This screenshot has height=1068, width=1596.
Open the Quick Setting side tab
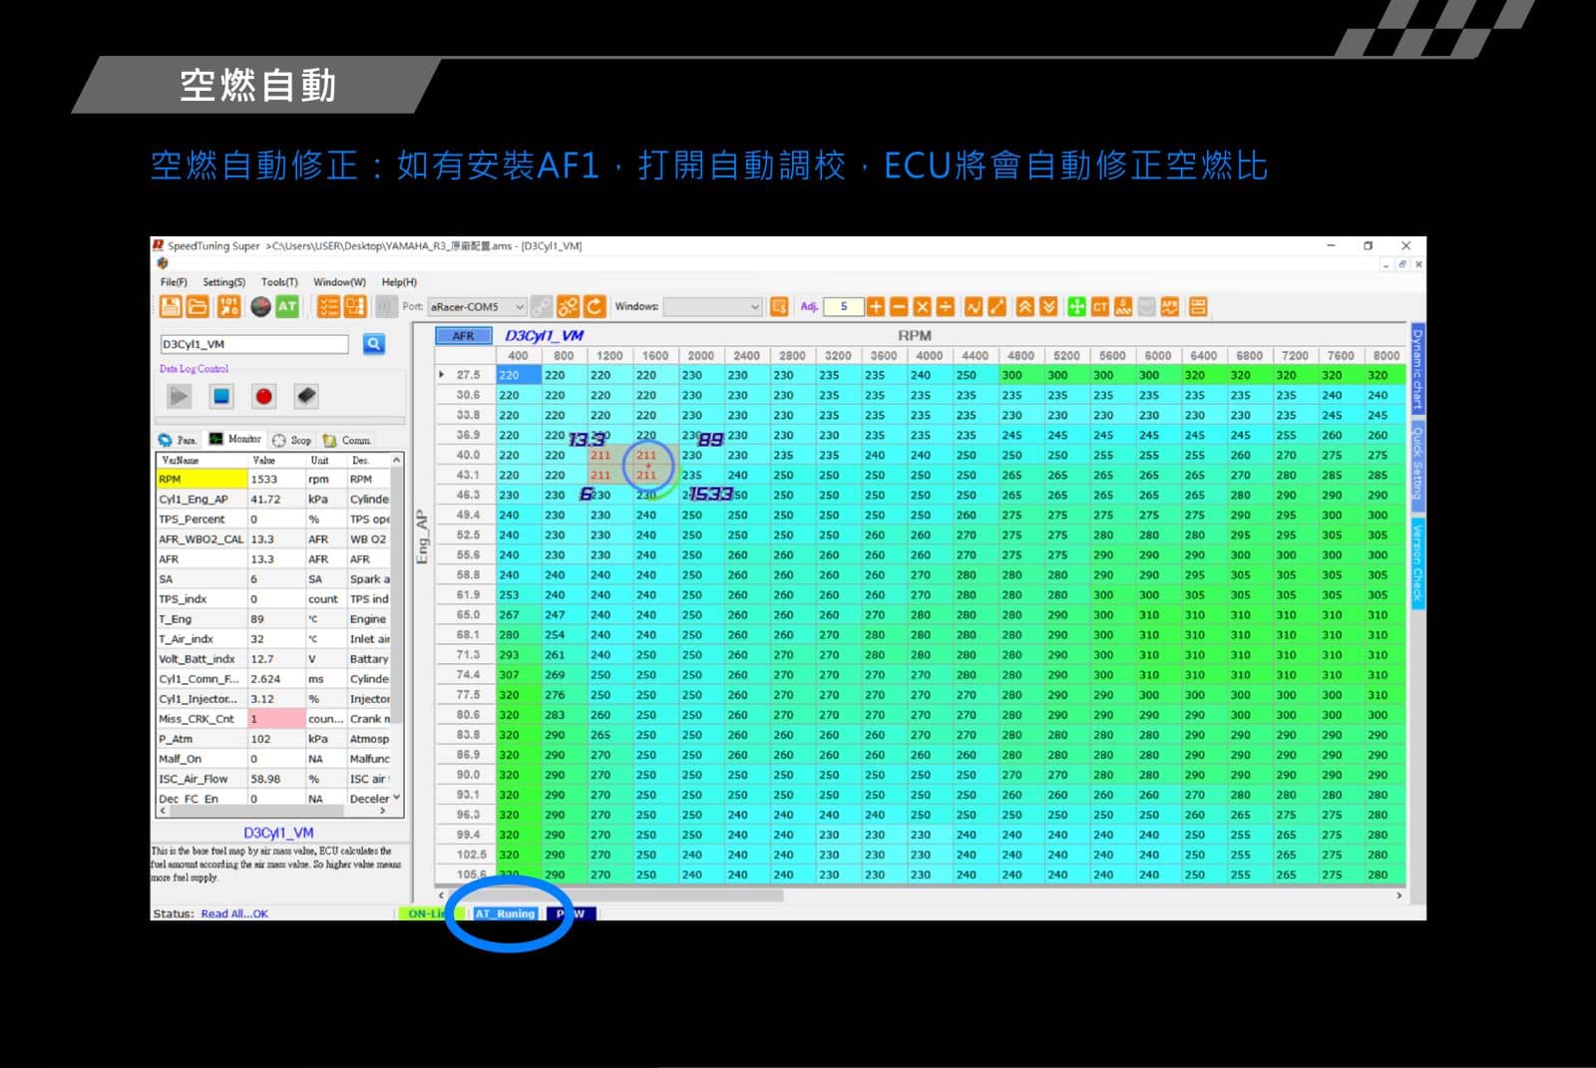coord(1417,464)
